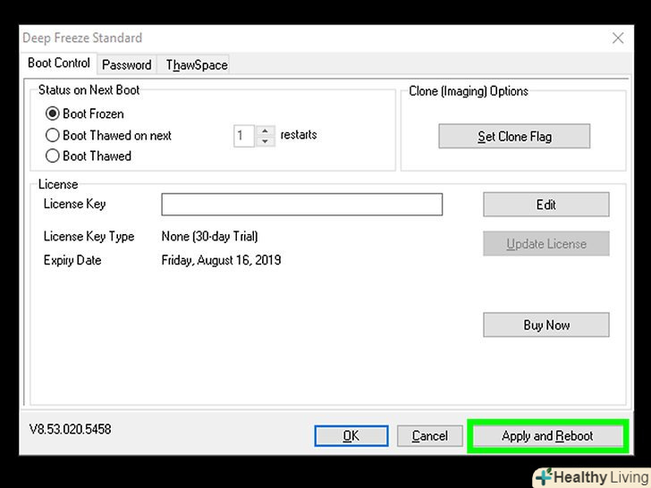
Task: Click the Set Clone Flag button
Action: (514, 136)
